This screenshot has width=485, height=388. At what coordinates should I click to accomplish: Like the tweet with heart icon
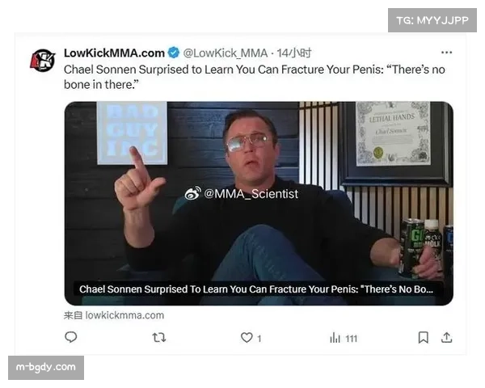click(247, 337)
